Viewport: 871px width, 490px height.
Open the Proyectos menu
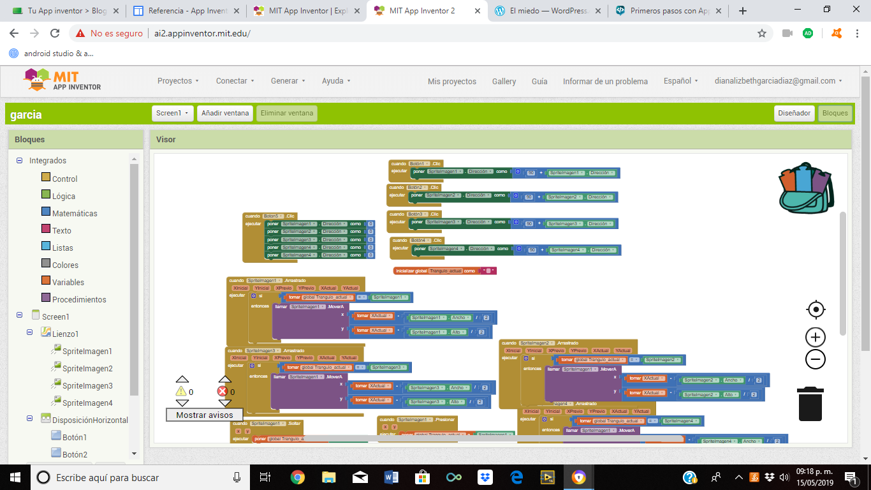pos(178,81)
